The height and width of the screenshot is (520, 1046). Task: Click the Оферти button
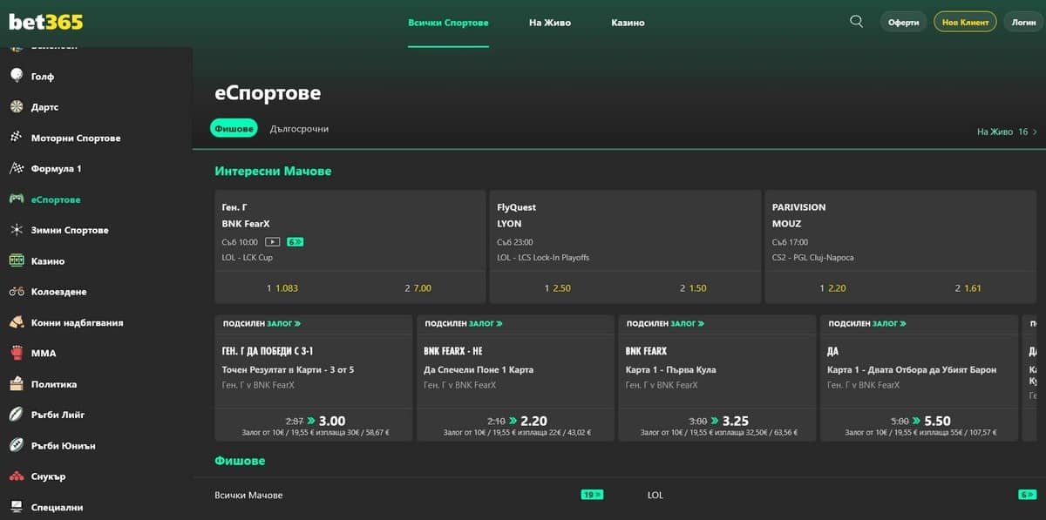pyautogui.click(x=904, y=22)
